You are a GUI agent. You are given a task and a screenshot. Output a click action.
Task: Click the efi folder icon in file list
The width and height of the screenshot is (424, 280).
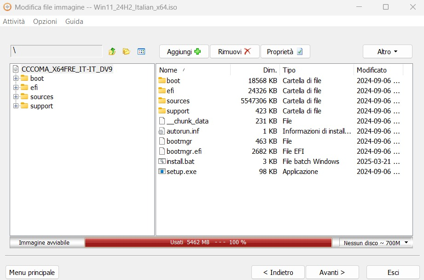pyautogui.click(x=162, y=90)
